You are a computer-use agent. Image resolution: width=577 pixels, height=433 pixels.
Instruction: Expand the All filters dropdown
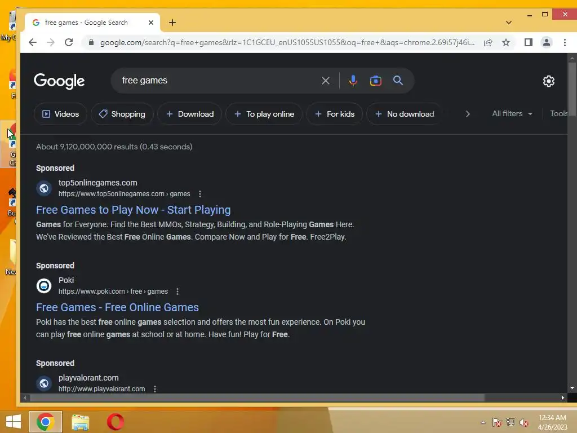(512, 114)
